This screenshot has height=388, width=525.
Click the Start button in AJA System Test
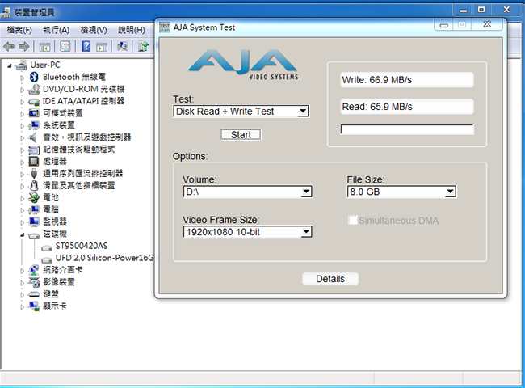[x=241, y=135]
